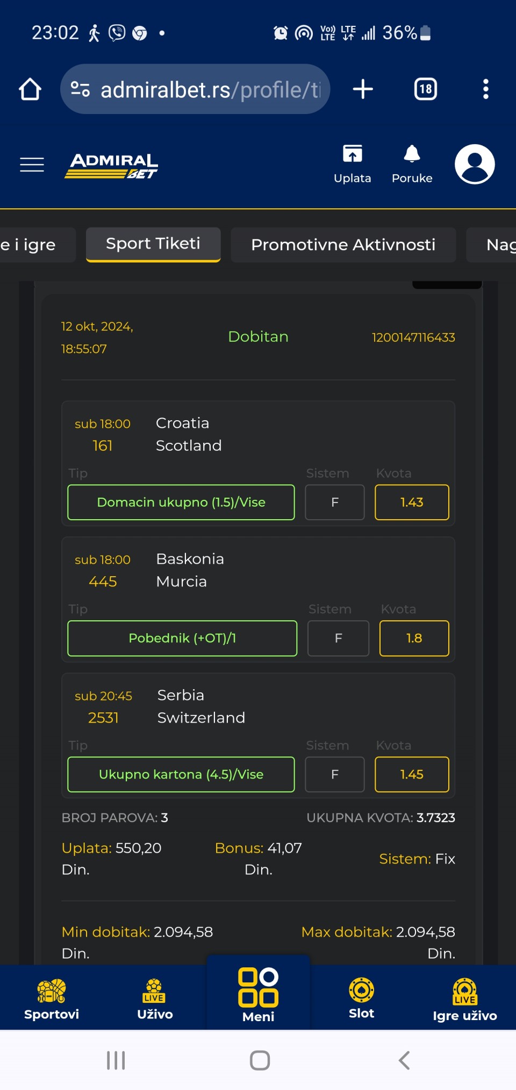Tap site settings icon in address bar

point(81,89)
